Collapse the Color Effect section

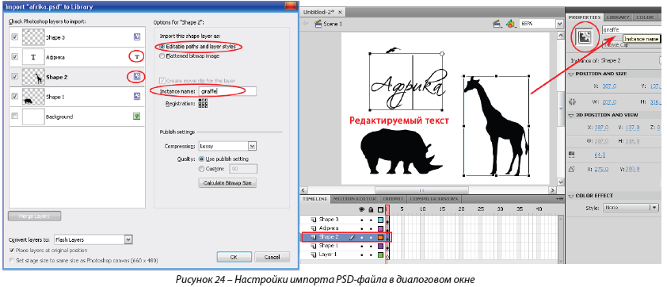point(571,196)
